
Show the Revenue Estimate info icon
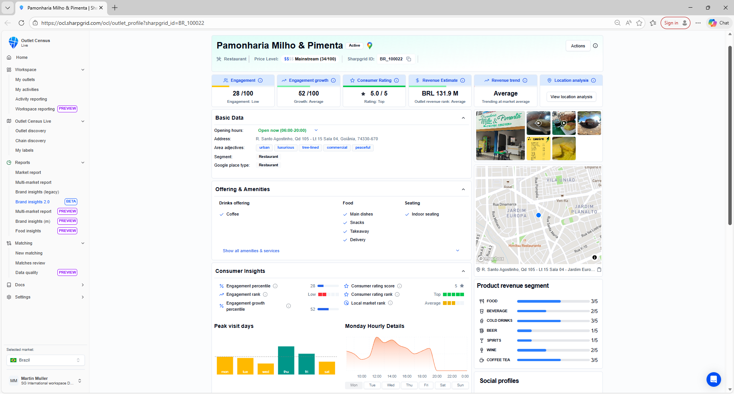pos(462,80)
